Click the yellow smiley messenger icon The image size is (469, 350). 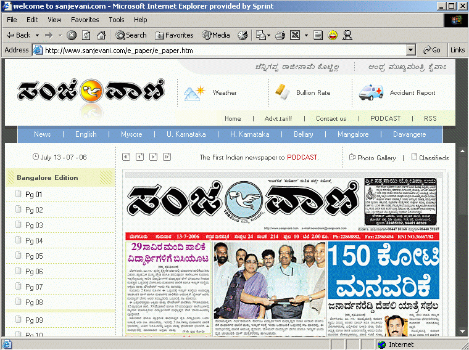333,35
